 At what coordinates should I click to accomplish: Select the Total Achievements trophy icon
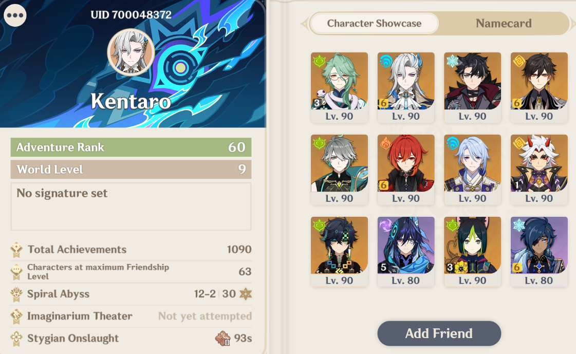click(16, 250)
